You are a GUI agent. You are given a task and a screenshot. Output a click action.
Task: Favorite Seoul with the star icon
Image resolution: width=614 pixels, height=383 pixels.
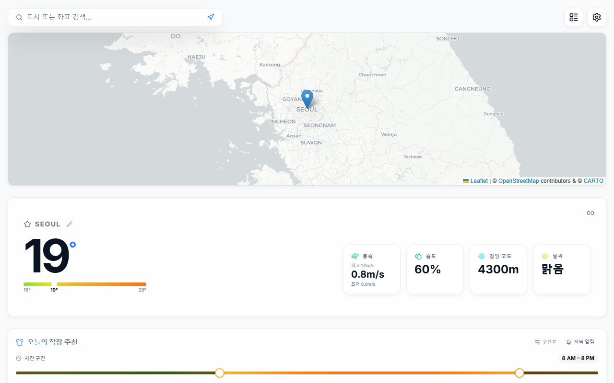coord(27,224)
